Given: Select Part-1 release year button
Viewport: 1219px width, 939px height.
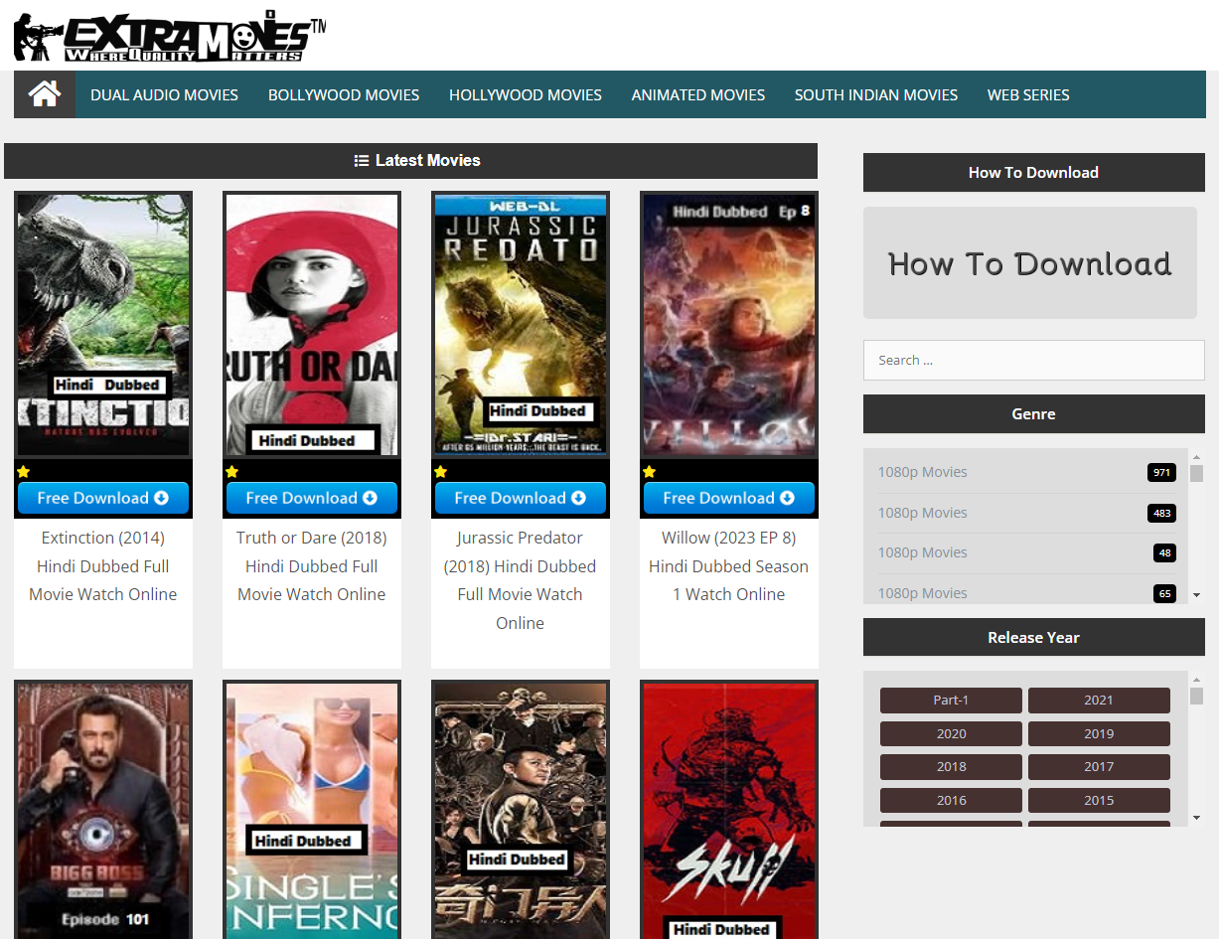Looking at the screenshot, I should click(x=951, y=701).
